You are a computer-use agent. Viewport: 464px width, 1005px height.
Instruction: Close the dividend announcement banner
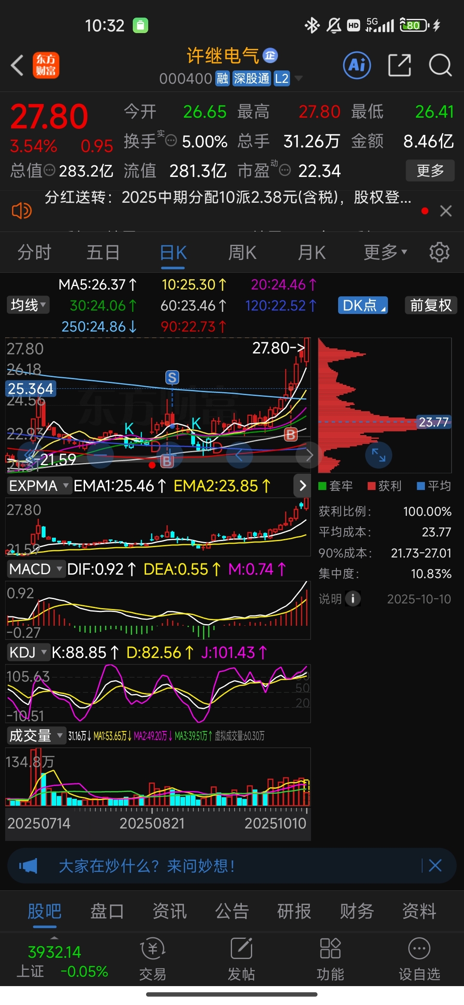(446, 211)
